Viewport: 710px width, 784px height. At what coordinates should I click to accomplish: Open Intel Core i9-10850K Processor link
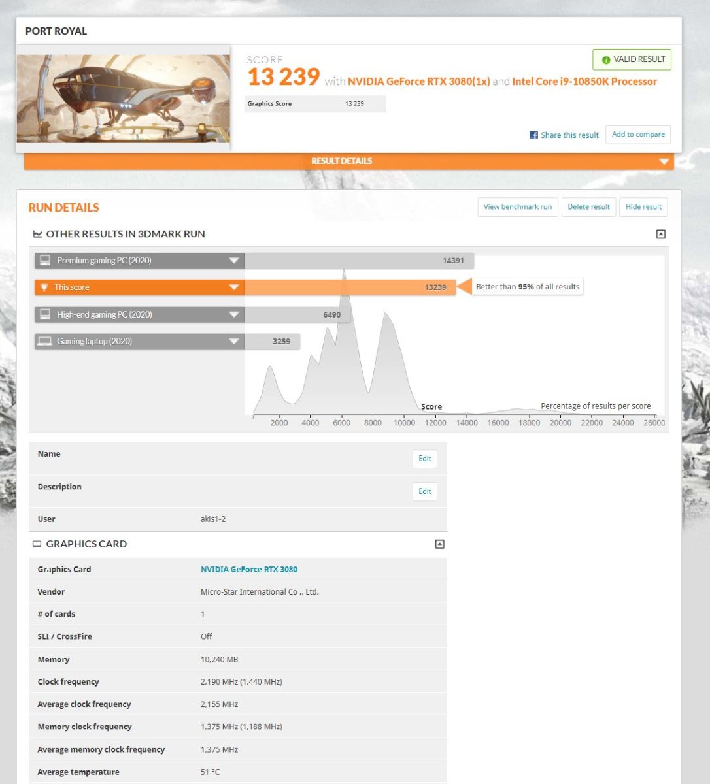pos(584,82)
